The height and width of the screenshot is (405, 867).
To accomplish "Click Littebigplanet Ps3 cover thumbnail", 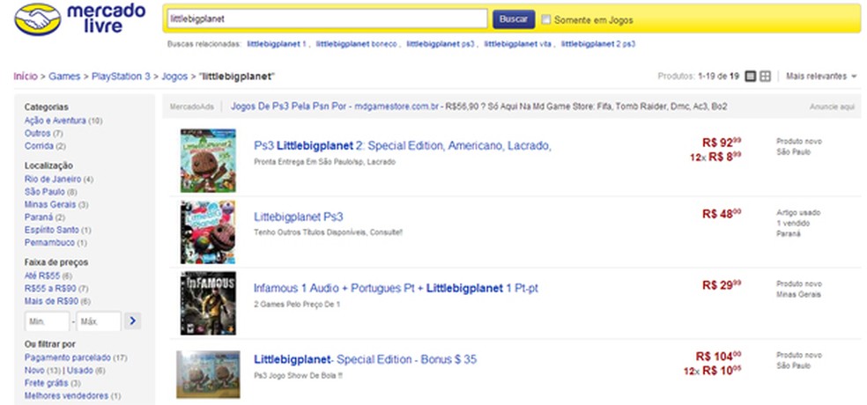I will point(208,232).
